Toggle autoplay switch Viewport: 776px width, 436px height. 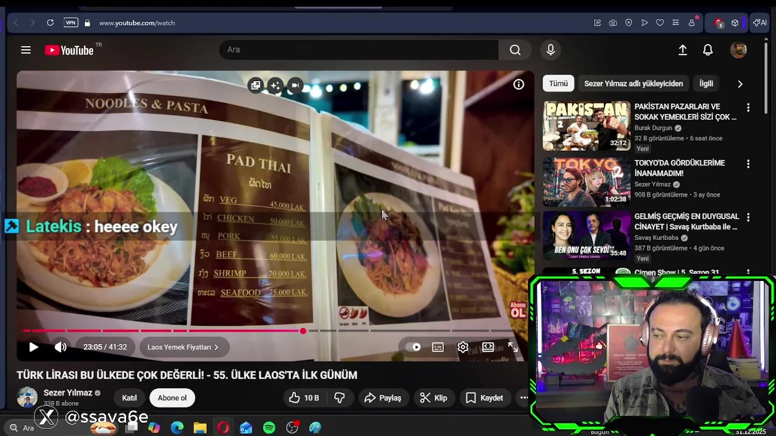coord(415,347)
